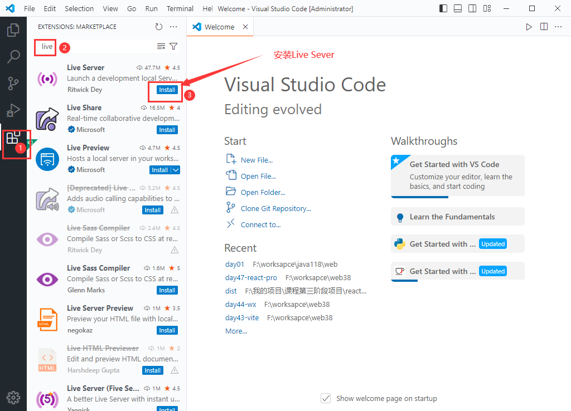The height and width of the screenshot is (411, 571).
Task: Open recent project day47-react-pro
Action: click(251, 277)
